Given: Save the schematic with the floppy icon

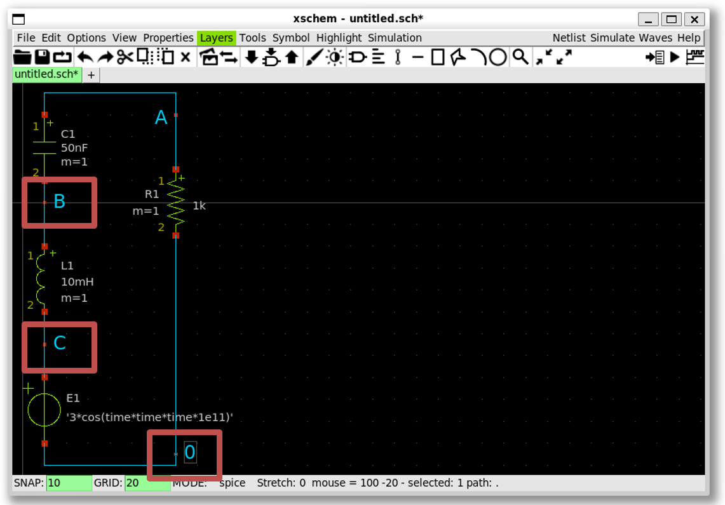Looking at the screenshot, I should [x=42, y=57].
